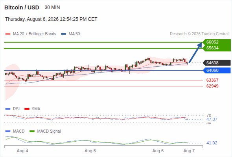Click the Trading Central research credit
The width and height of the screenshot is (232, 157).
pos(199,34)
